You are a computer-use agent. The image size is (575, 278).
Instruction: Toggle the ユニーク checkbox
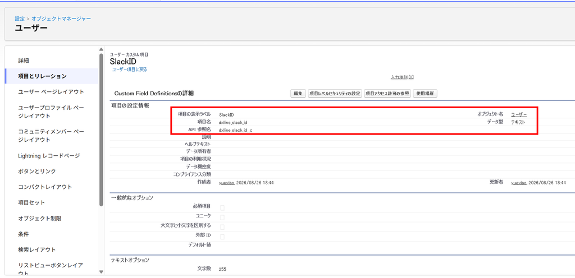222,217
